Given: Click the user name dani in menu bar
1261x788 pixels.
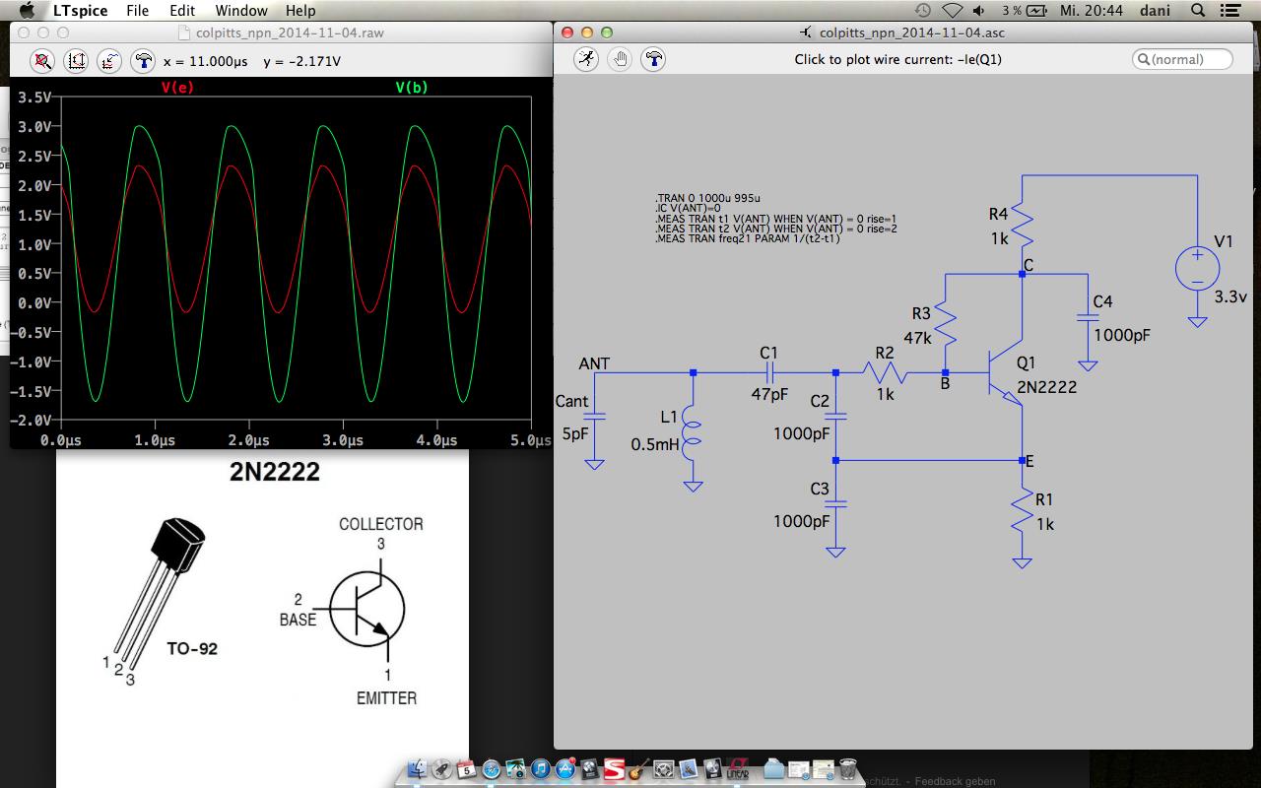Looking at the screenshot, I should [x=1156, y=10].
